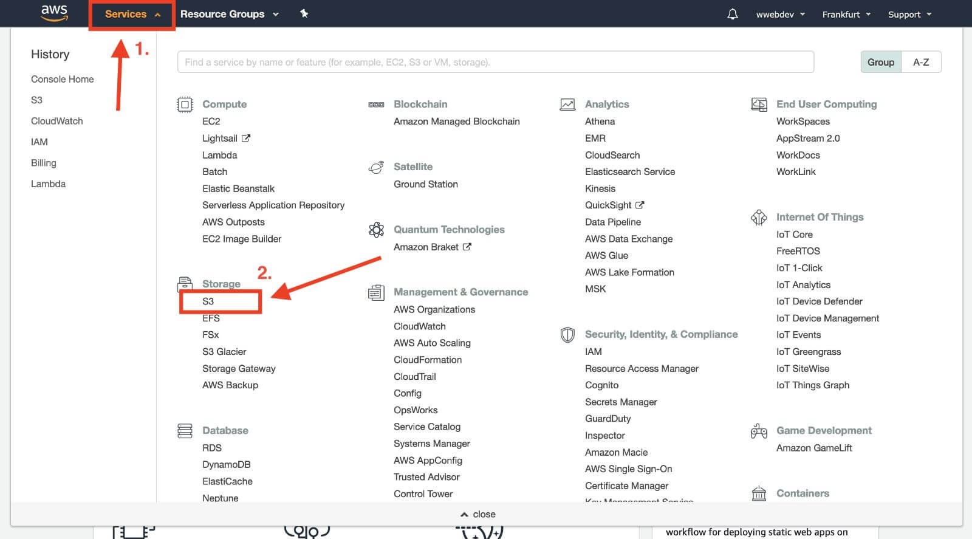Open AppStream 2.0 service
Image resolution: width=972 pixels, height=539 pixels.
tap(808, 139)
